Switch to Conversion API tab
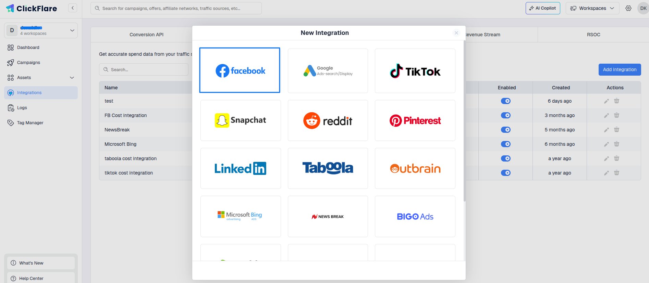The image size is (649, 283). (146, 35)
